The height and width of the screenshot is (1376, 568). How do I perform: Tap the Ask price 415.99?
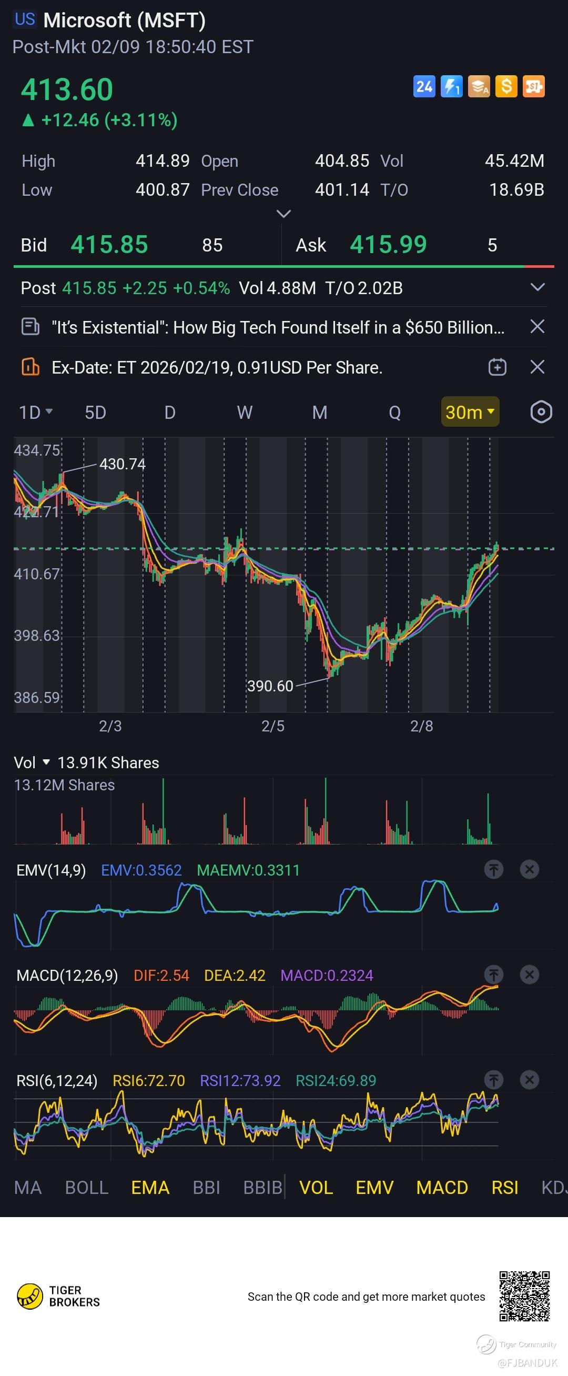coord(388,245)
